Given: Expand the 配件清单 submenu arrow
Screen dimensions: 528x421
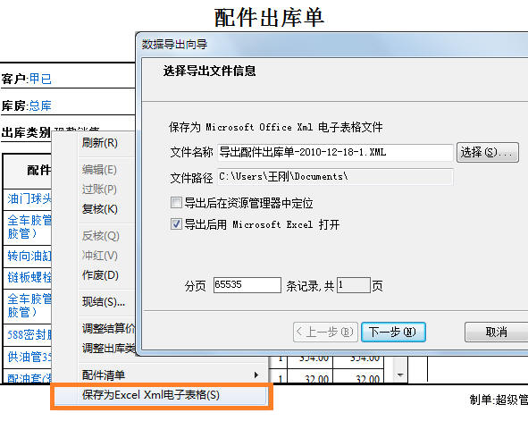Looking at the screenshot, I should 256,375.
